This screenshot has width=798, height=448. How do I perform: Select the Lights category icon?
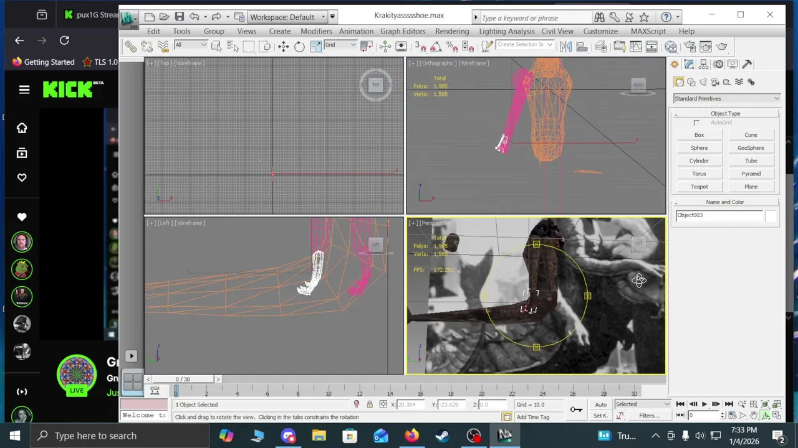[x=703, y=82]
